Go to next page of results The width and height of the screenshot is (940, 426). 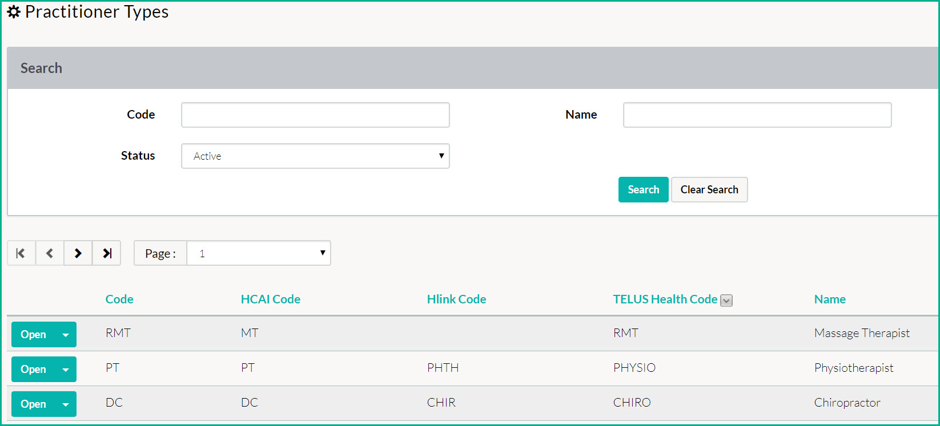coord(78,253)
